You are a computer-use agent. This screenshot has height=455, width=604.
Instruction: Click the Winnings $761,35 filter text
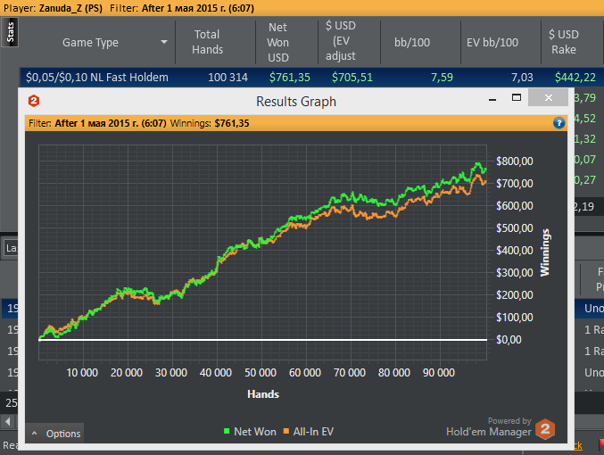click(210, 123)
